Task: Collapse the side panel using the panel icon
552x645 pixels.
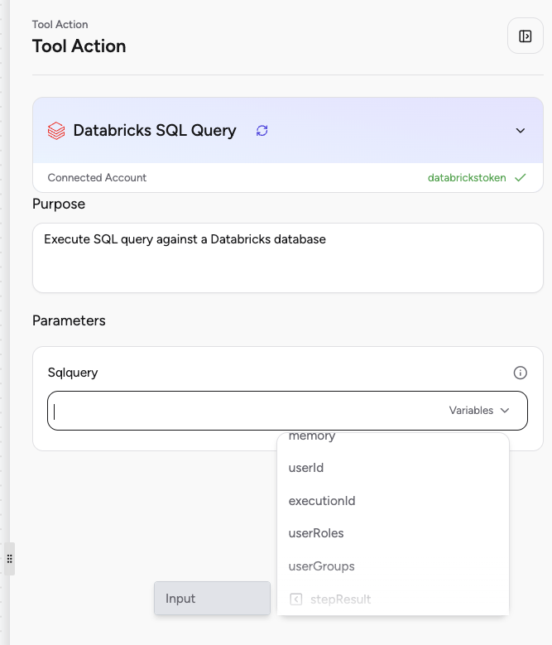Action: (525, 36)
